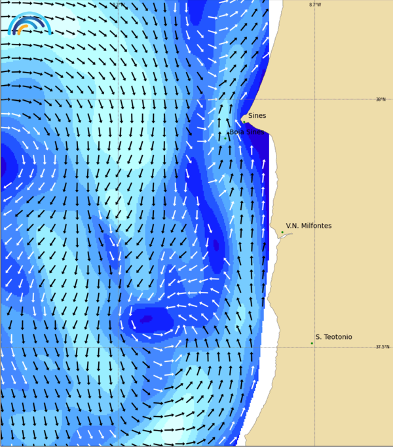393x447 pixels.
Task: Click the V.N. Milfontes green marker dot
Action: pos(282,232)
